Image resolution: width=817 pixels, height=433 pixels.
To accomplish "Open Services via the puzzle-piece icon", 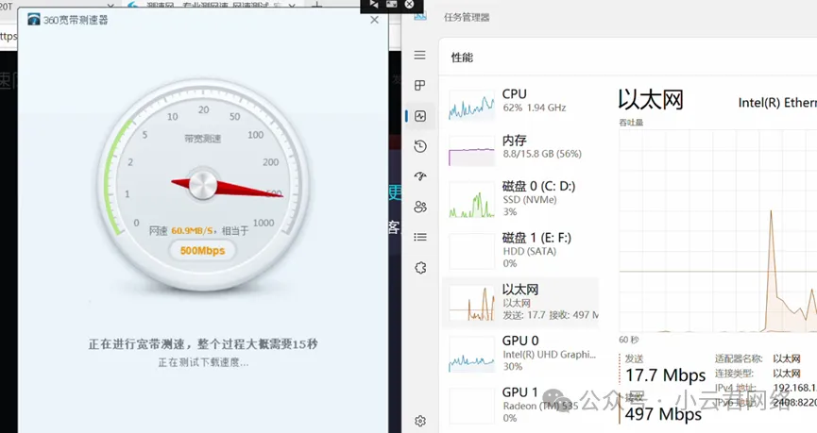I will point(420,268).
